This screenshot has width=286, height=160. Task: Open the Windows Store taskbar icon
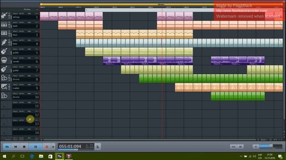(50, 156)
